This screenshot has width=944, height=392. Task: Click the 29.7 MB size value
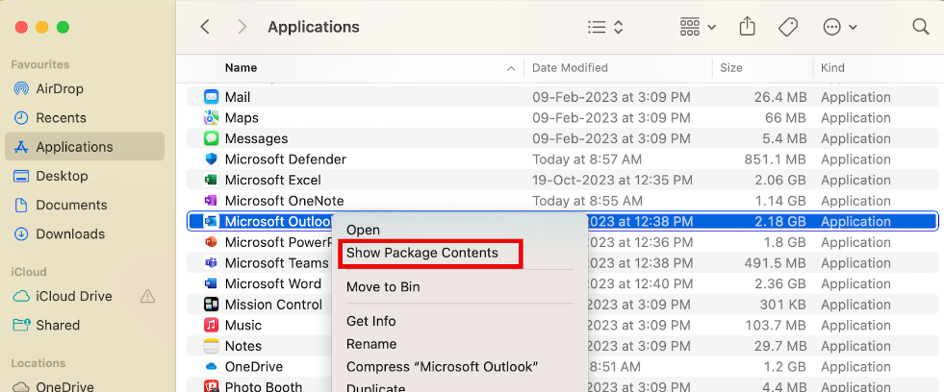coord(779,346)
